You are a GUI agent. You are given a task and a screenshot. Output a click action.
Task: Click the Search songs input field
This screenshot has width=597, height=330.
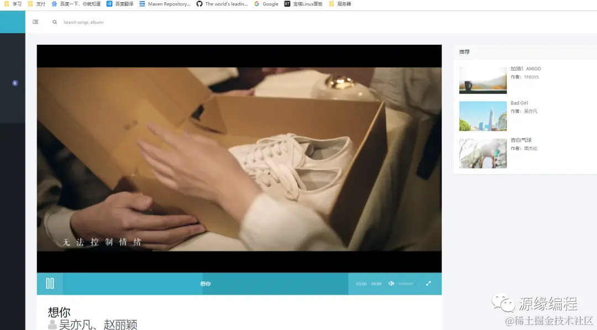[83, 22]
